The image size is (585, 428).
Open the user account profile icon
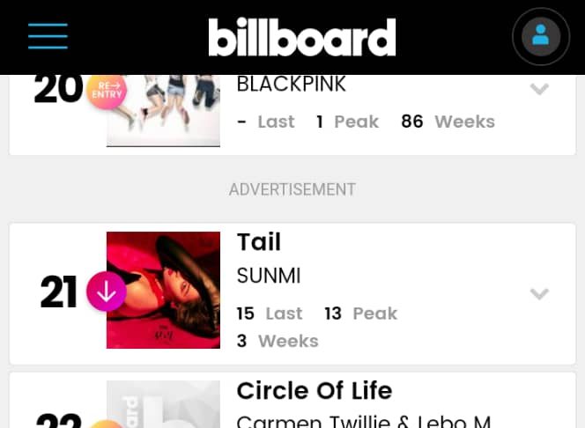(541, 37)
